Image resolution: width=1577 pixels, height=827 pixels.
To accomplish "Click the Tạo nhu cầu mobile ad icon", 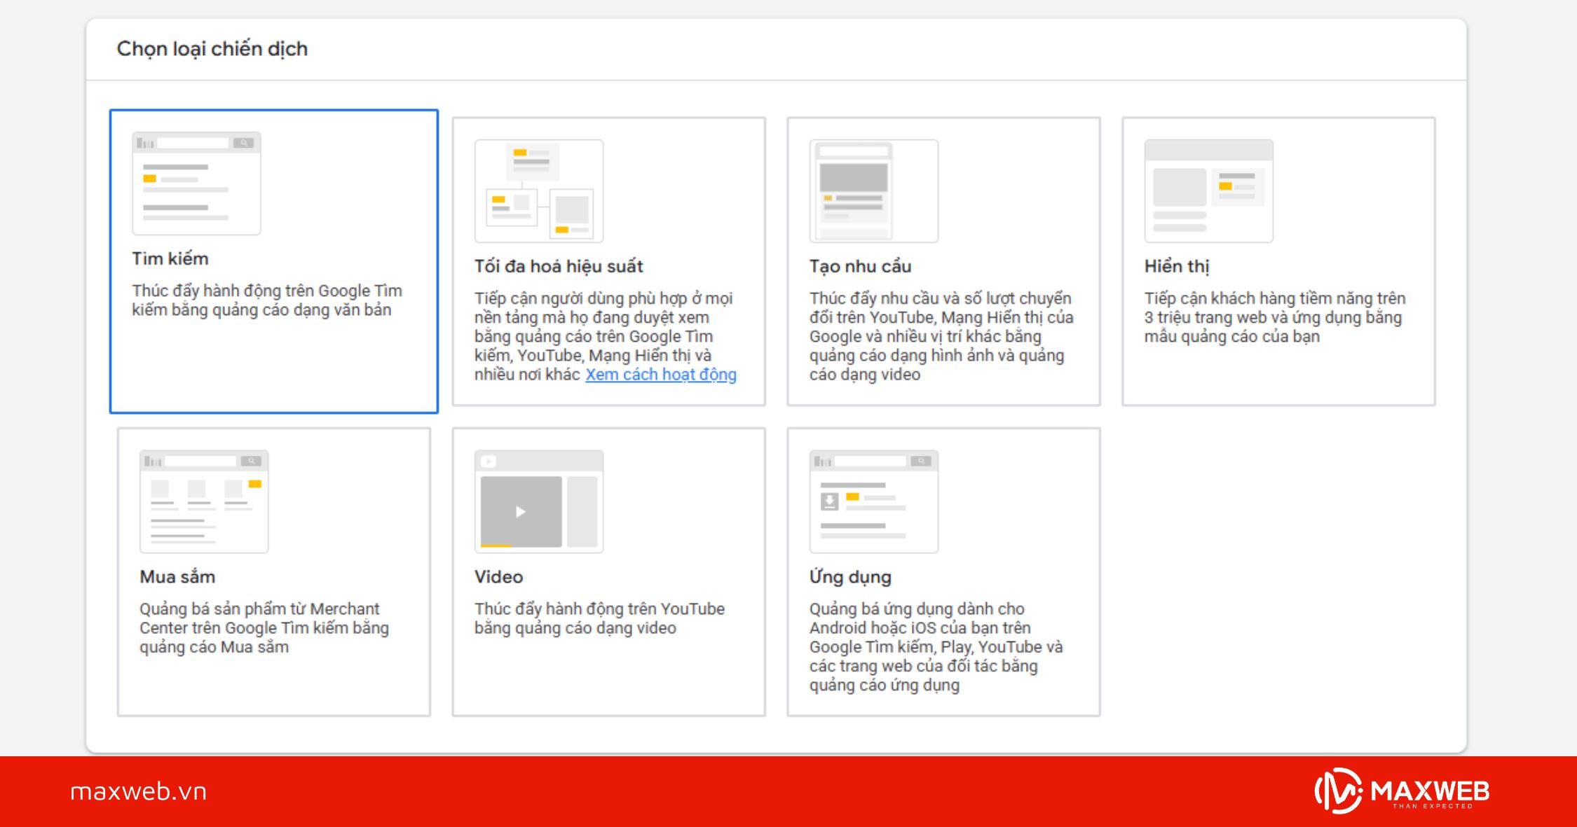I will click(874, 190).
